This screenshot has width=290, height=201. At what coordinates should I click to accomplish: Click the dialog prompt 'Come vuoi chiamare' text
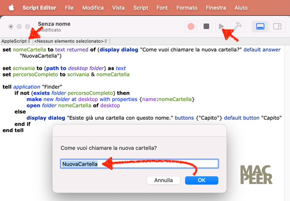(x=109, y=148)
